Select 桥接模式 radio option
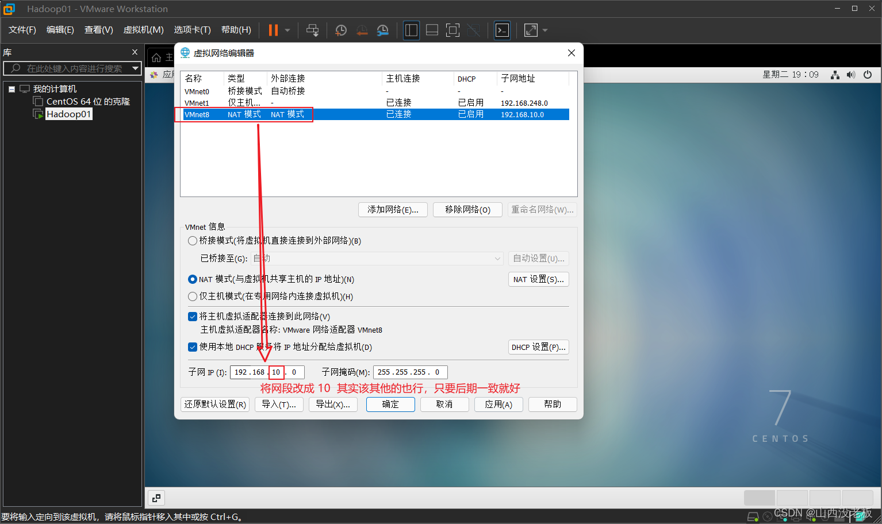 (193, 241)
